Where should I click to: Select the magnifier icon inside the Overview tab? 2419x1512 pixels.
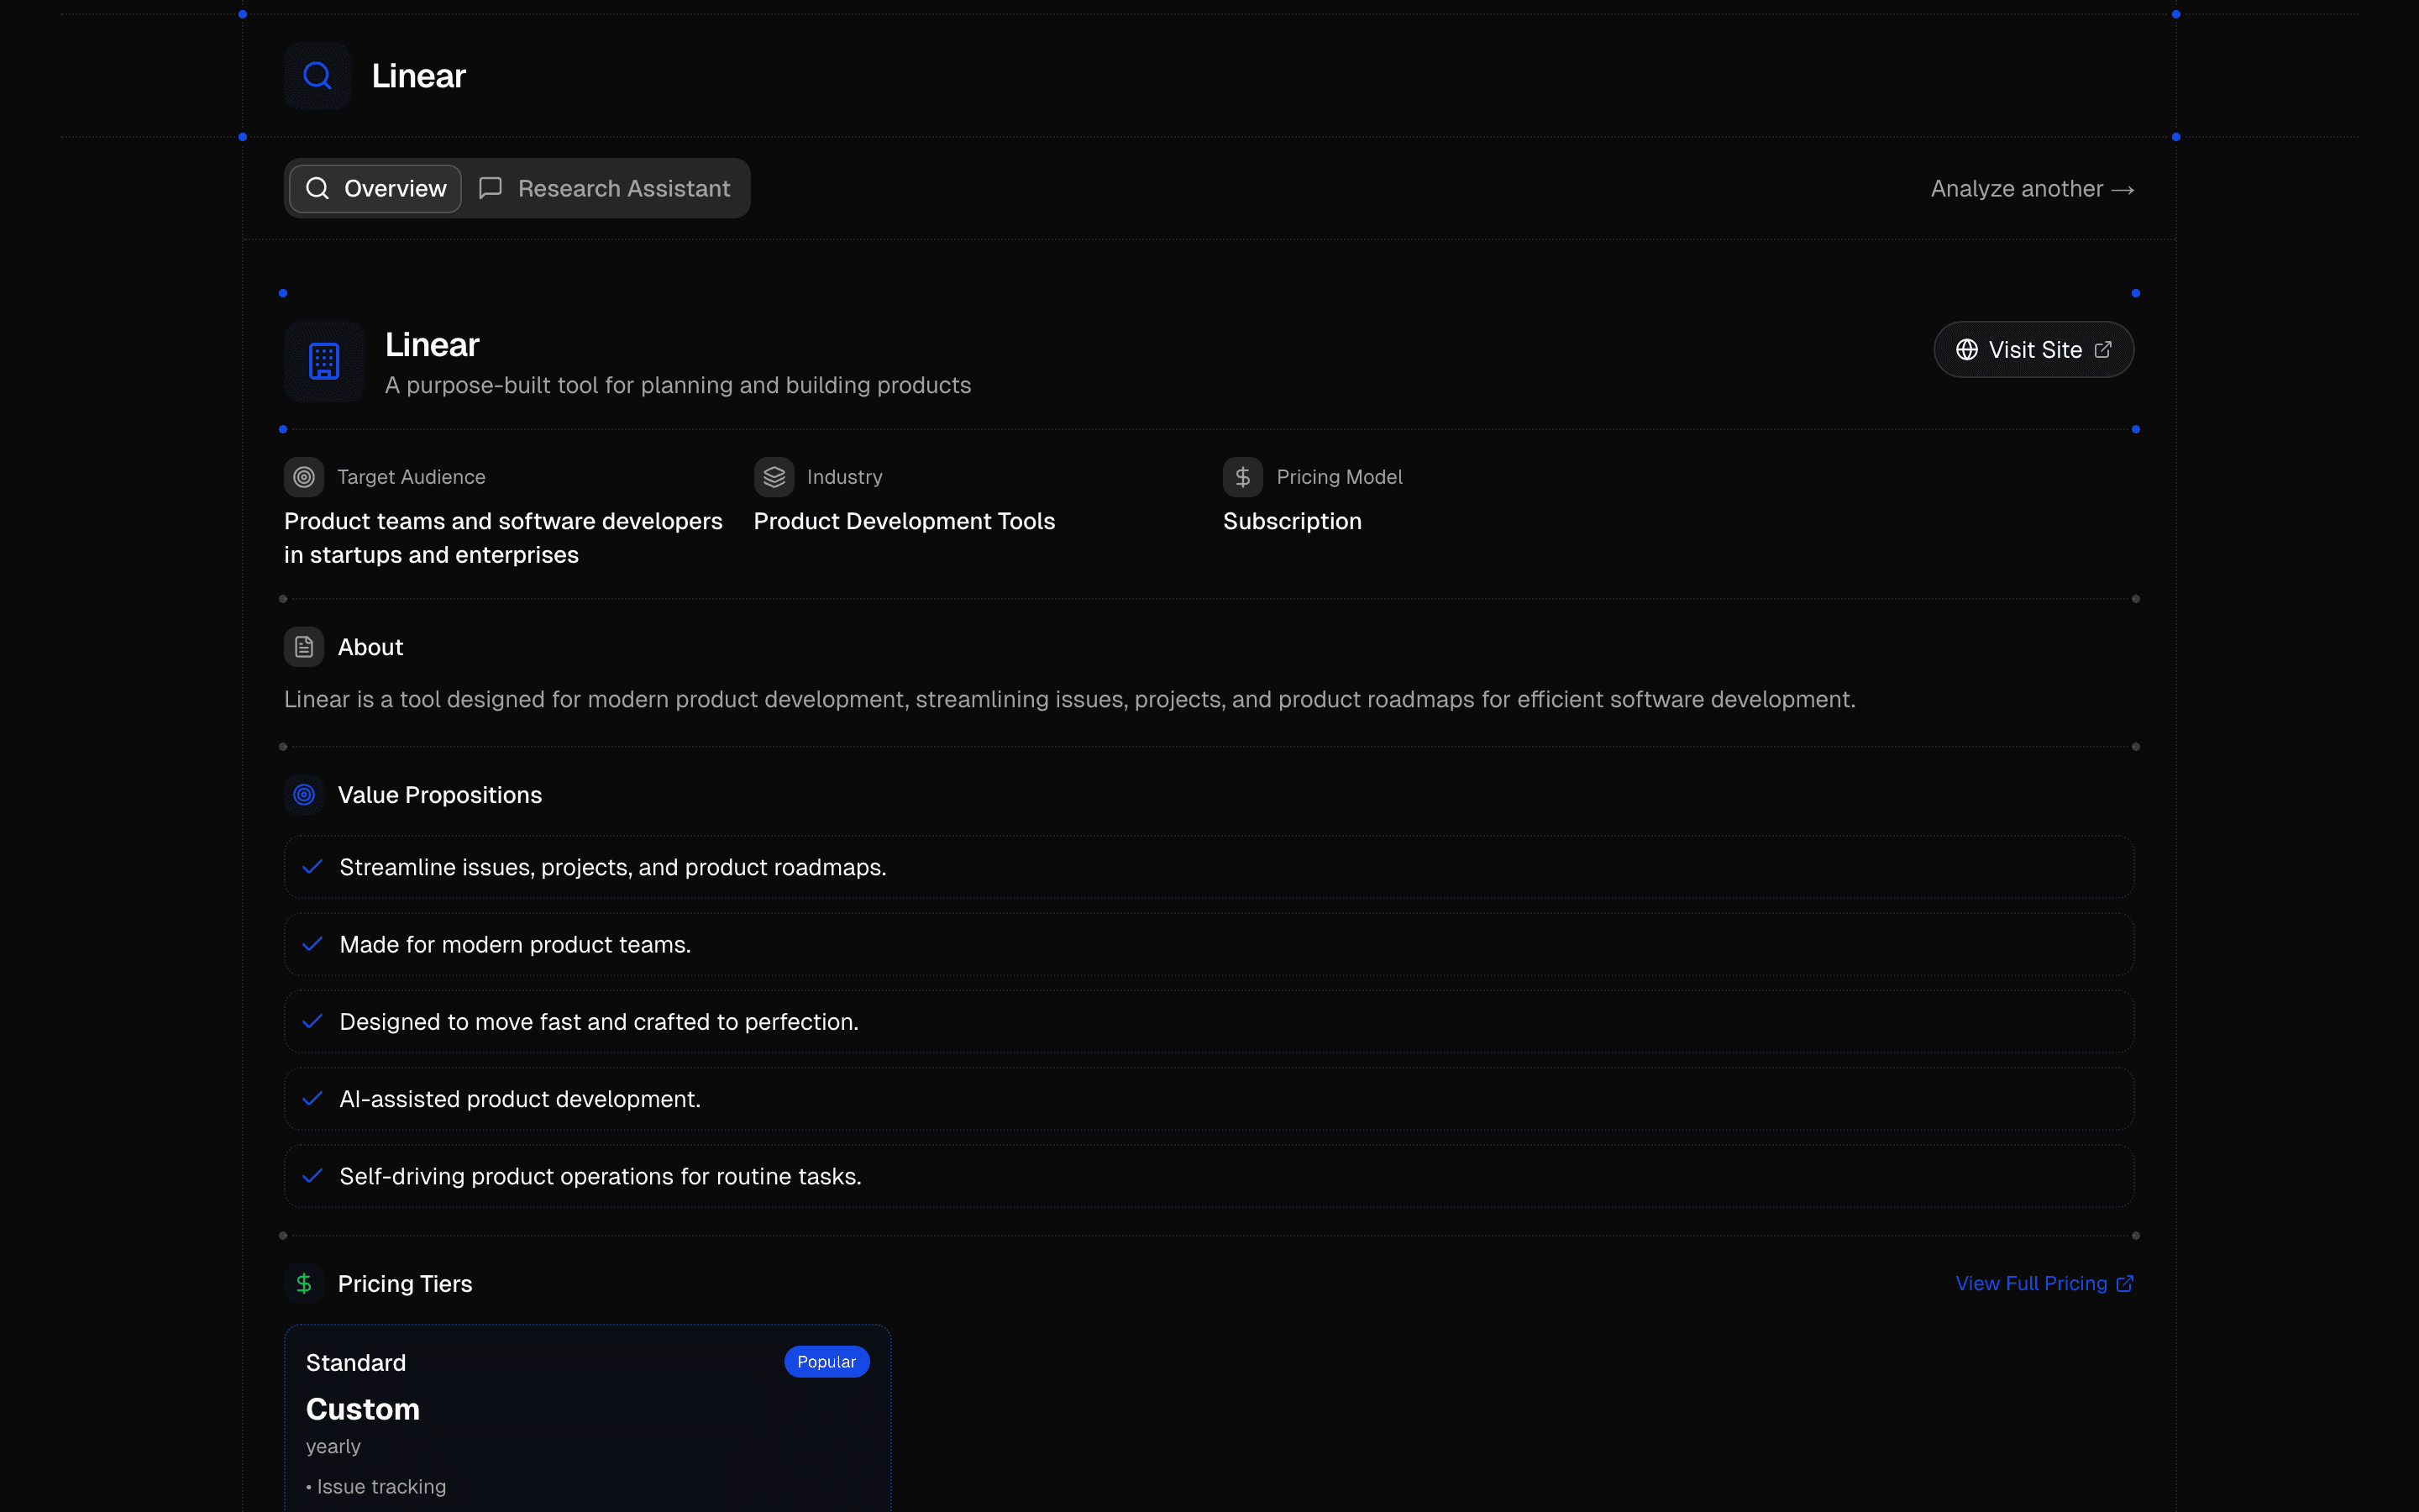(317, 188)
